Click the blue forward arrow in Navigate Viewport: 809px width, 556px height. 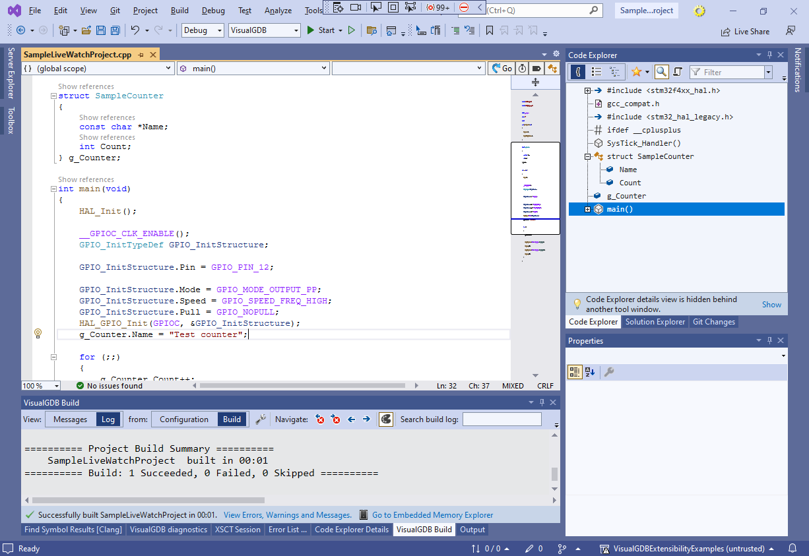tap(366, 419)
